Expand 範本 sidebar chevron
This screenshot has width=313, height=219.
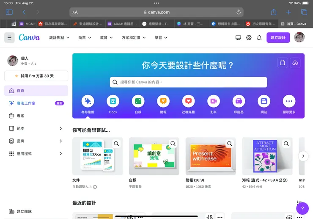[x=61, y=128]
